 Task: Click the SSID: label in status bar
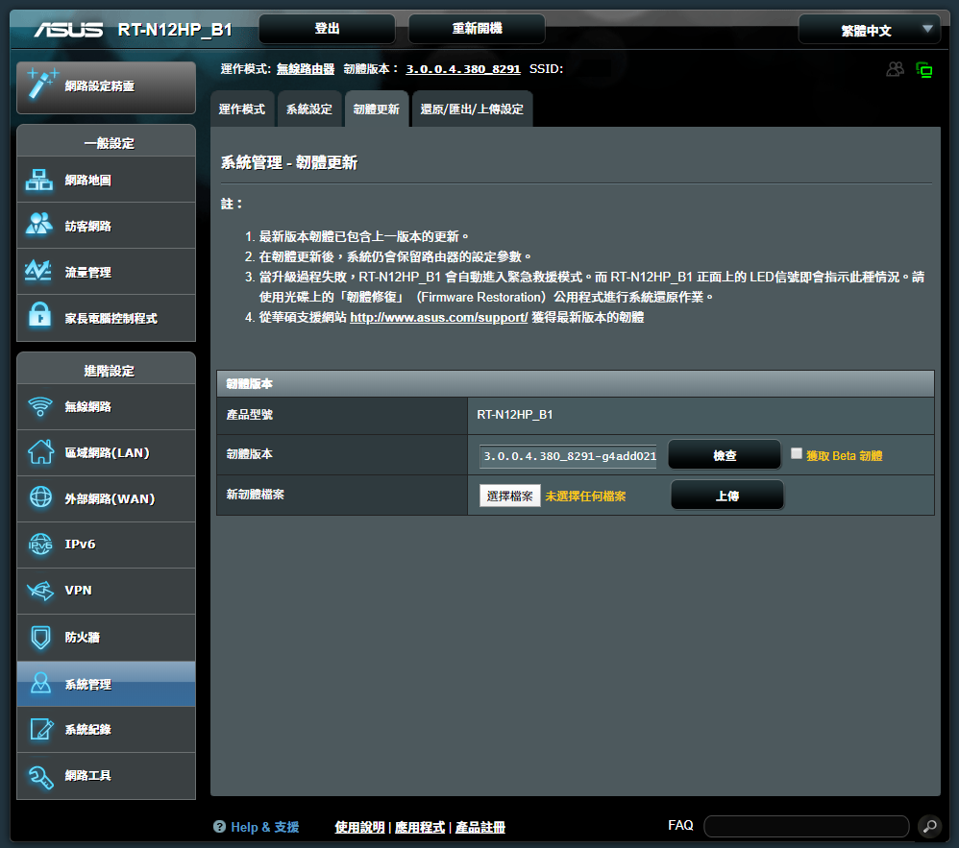(546, 69)
